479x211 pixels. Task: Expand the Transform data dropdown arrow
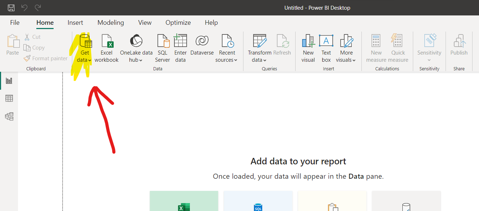click(x=264, y=60)
